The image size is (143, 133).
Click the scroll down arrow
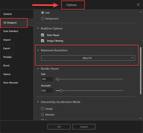pyautogui.click(x=141, y=119)
